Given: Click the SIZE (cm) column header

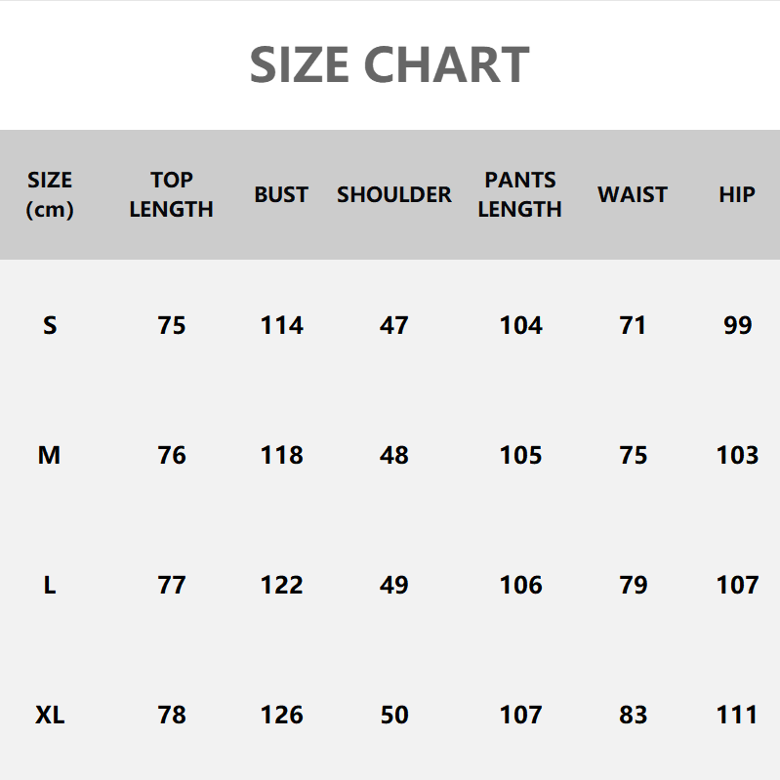Looking at the screenshot, I should pos(50,194).
